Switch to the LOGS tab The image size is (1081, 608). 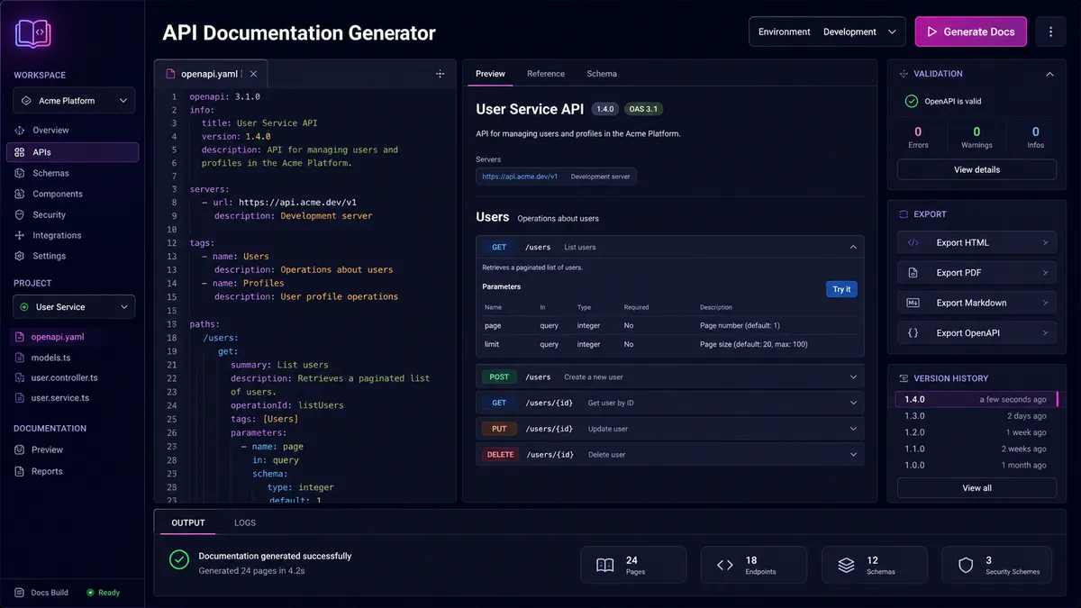245,522
